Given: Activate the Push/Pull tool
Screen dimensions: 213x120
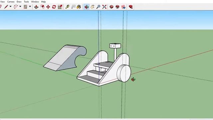Looking at the screenshot, I should coord(36,7).
